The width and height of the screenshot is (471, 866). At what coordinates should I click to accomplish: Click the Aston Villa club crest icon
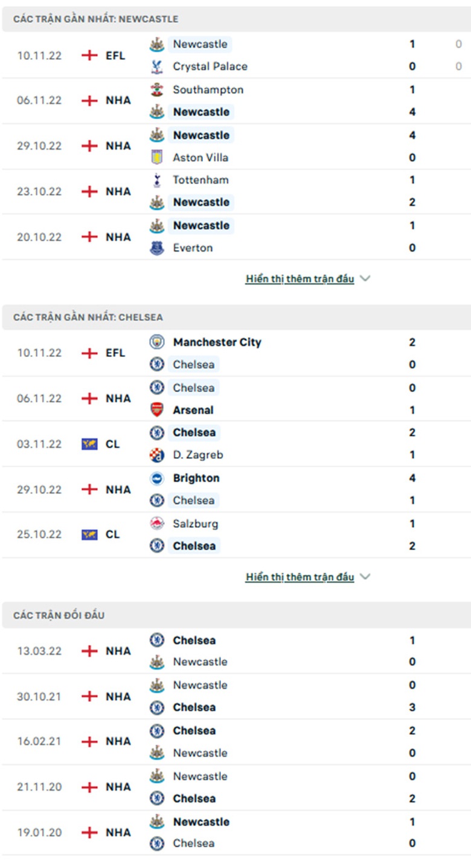click(157, 158)
